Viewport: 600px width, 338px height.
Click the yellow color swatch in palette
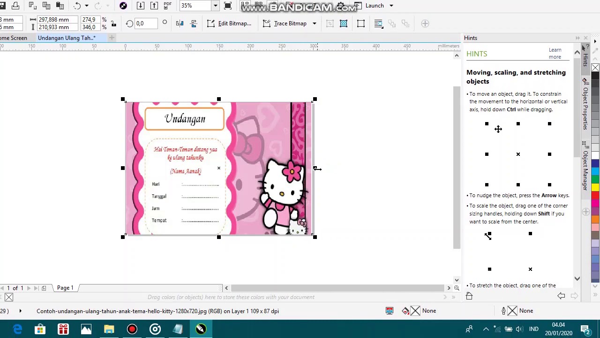[x=595, y=188]
